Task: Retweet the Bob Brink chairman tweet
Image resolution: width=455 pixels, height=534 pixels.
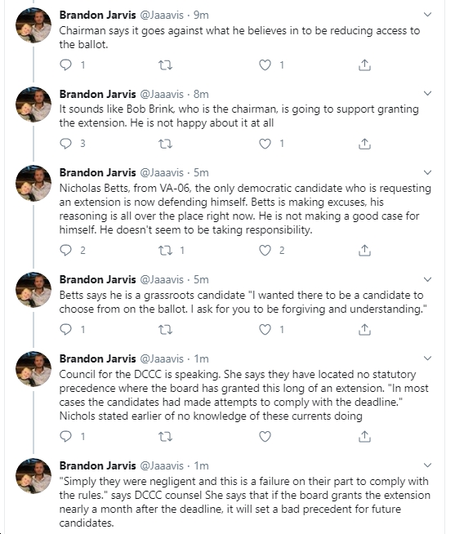Action: (166, 144)
